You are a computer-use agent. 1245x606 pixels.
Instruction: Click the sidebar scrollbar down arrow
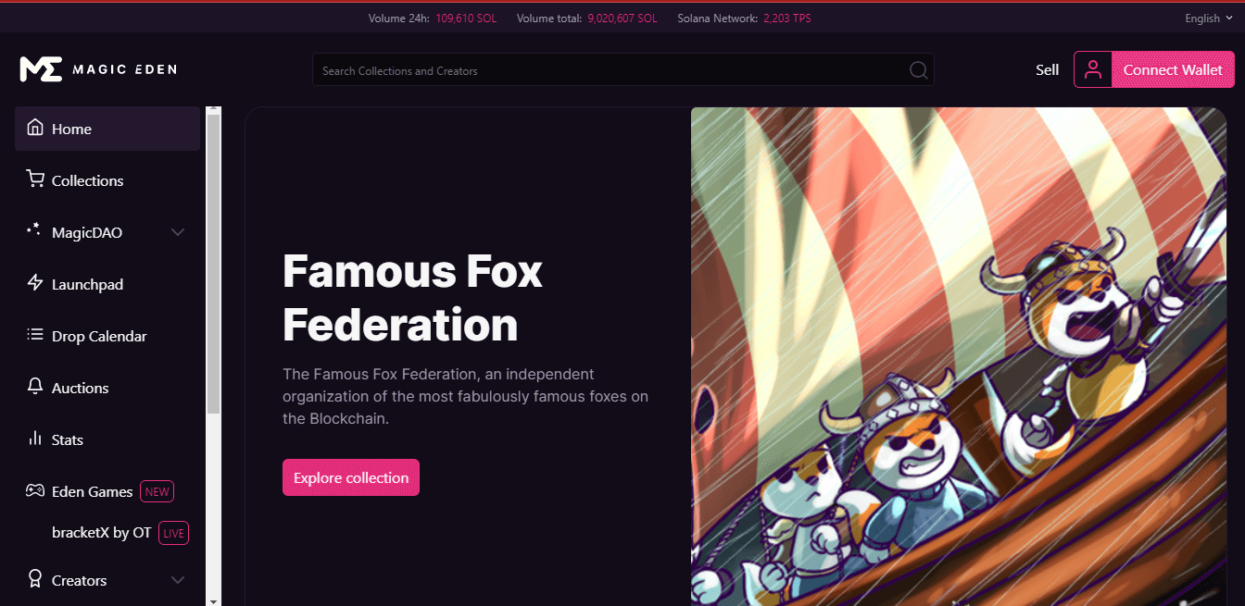(x=213, y=600)
